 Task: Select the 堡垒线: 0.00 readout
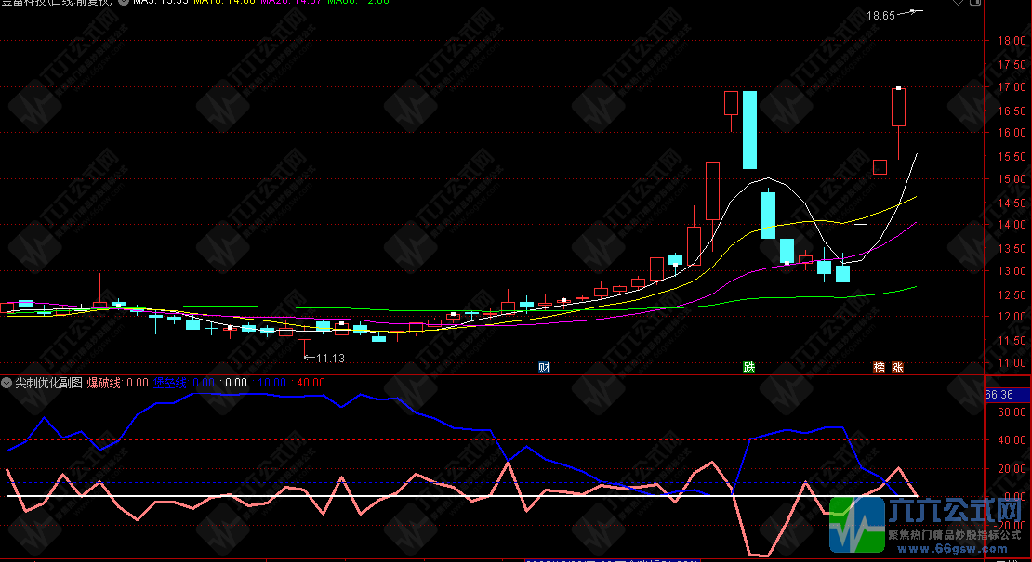[184, 383]
